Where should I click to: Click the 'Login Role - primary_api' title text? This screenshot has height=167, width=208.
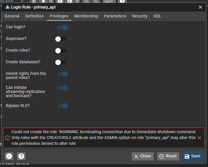pyautogui.click(x=33, y=7)
